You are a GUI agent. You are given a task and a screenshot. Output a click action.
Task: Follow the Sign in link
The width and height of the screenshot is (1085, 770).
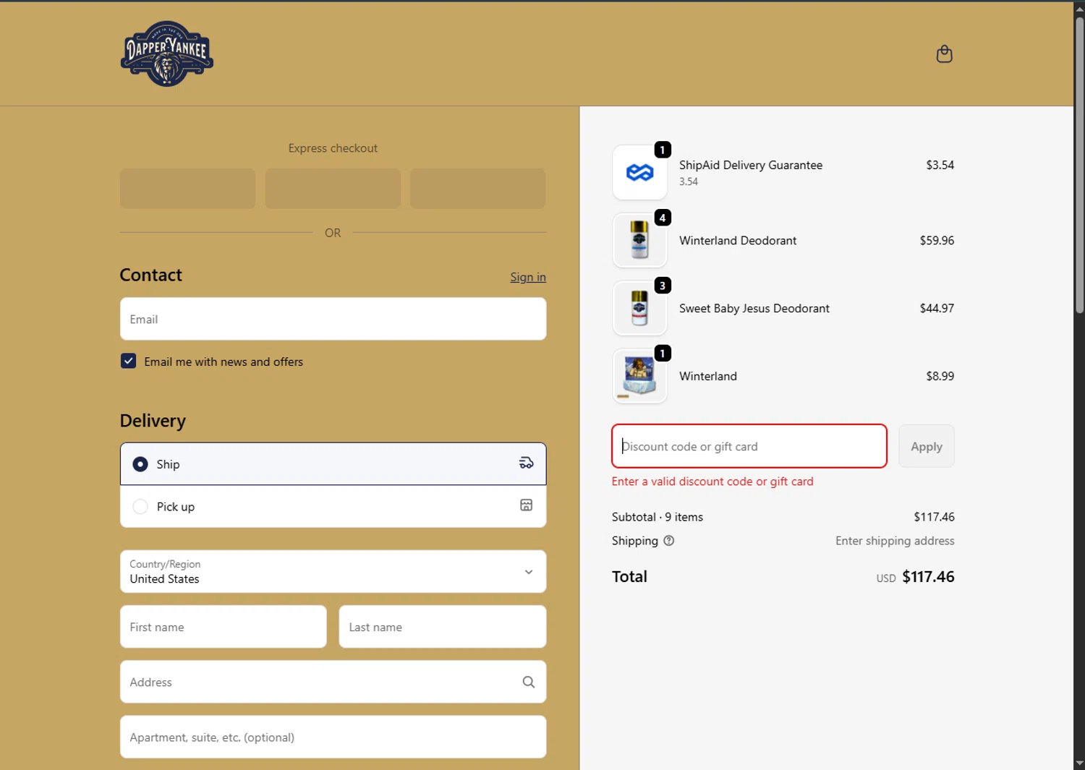[528, 277]
